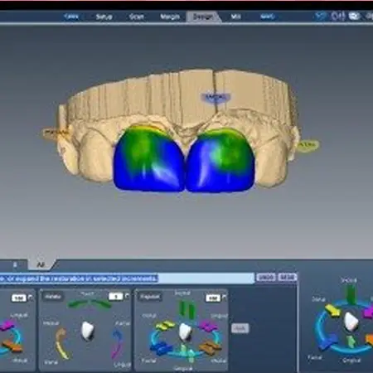Click the orange Mesial move arrows

pos(210,347)
